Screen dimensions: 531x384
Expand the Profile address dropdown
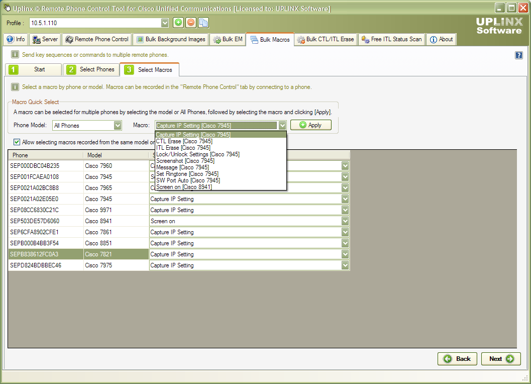point(164,23)
